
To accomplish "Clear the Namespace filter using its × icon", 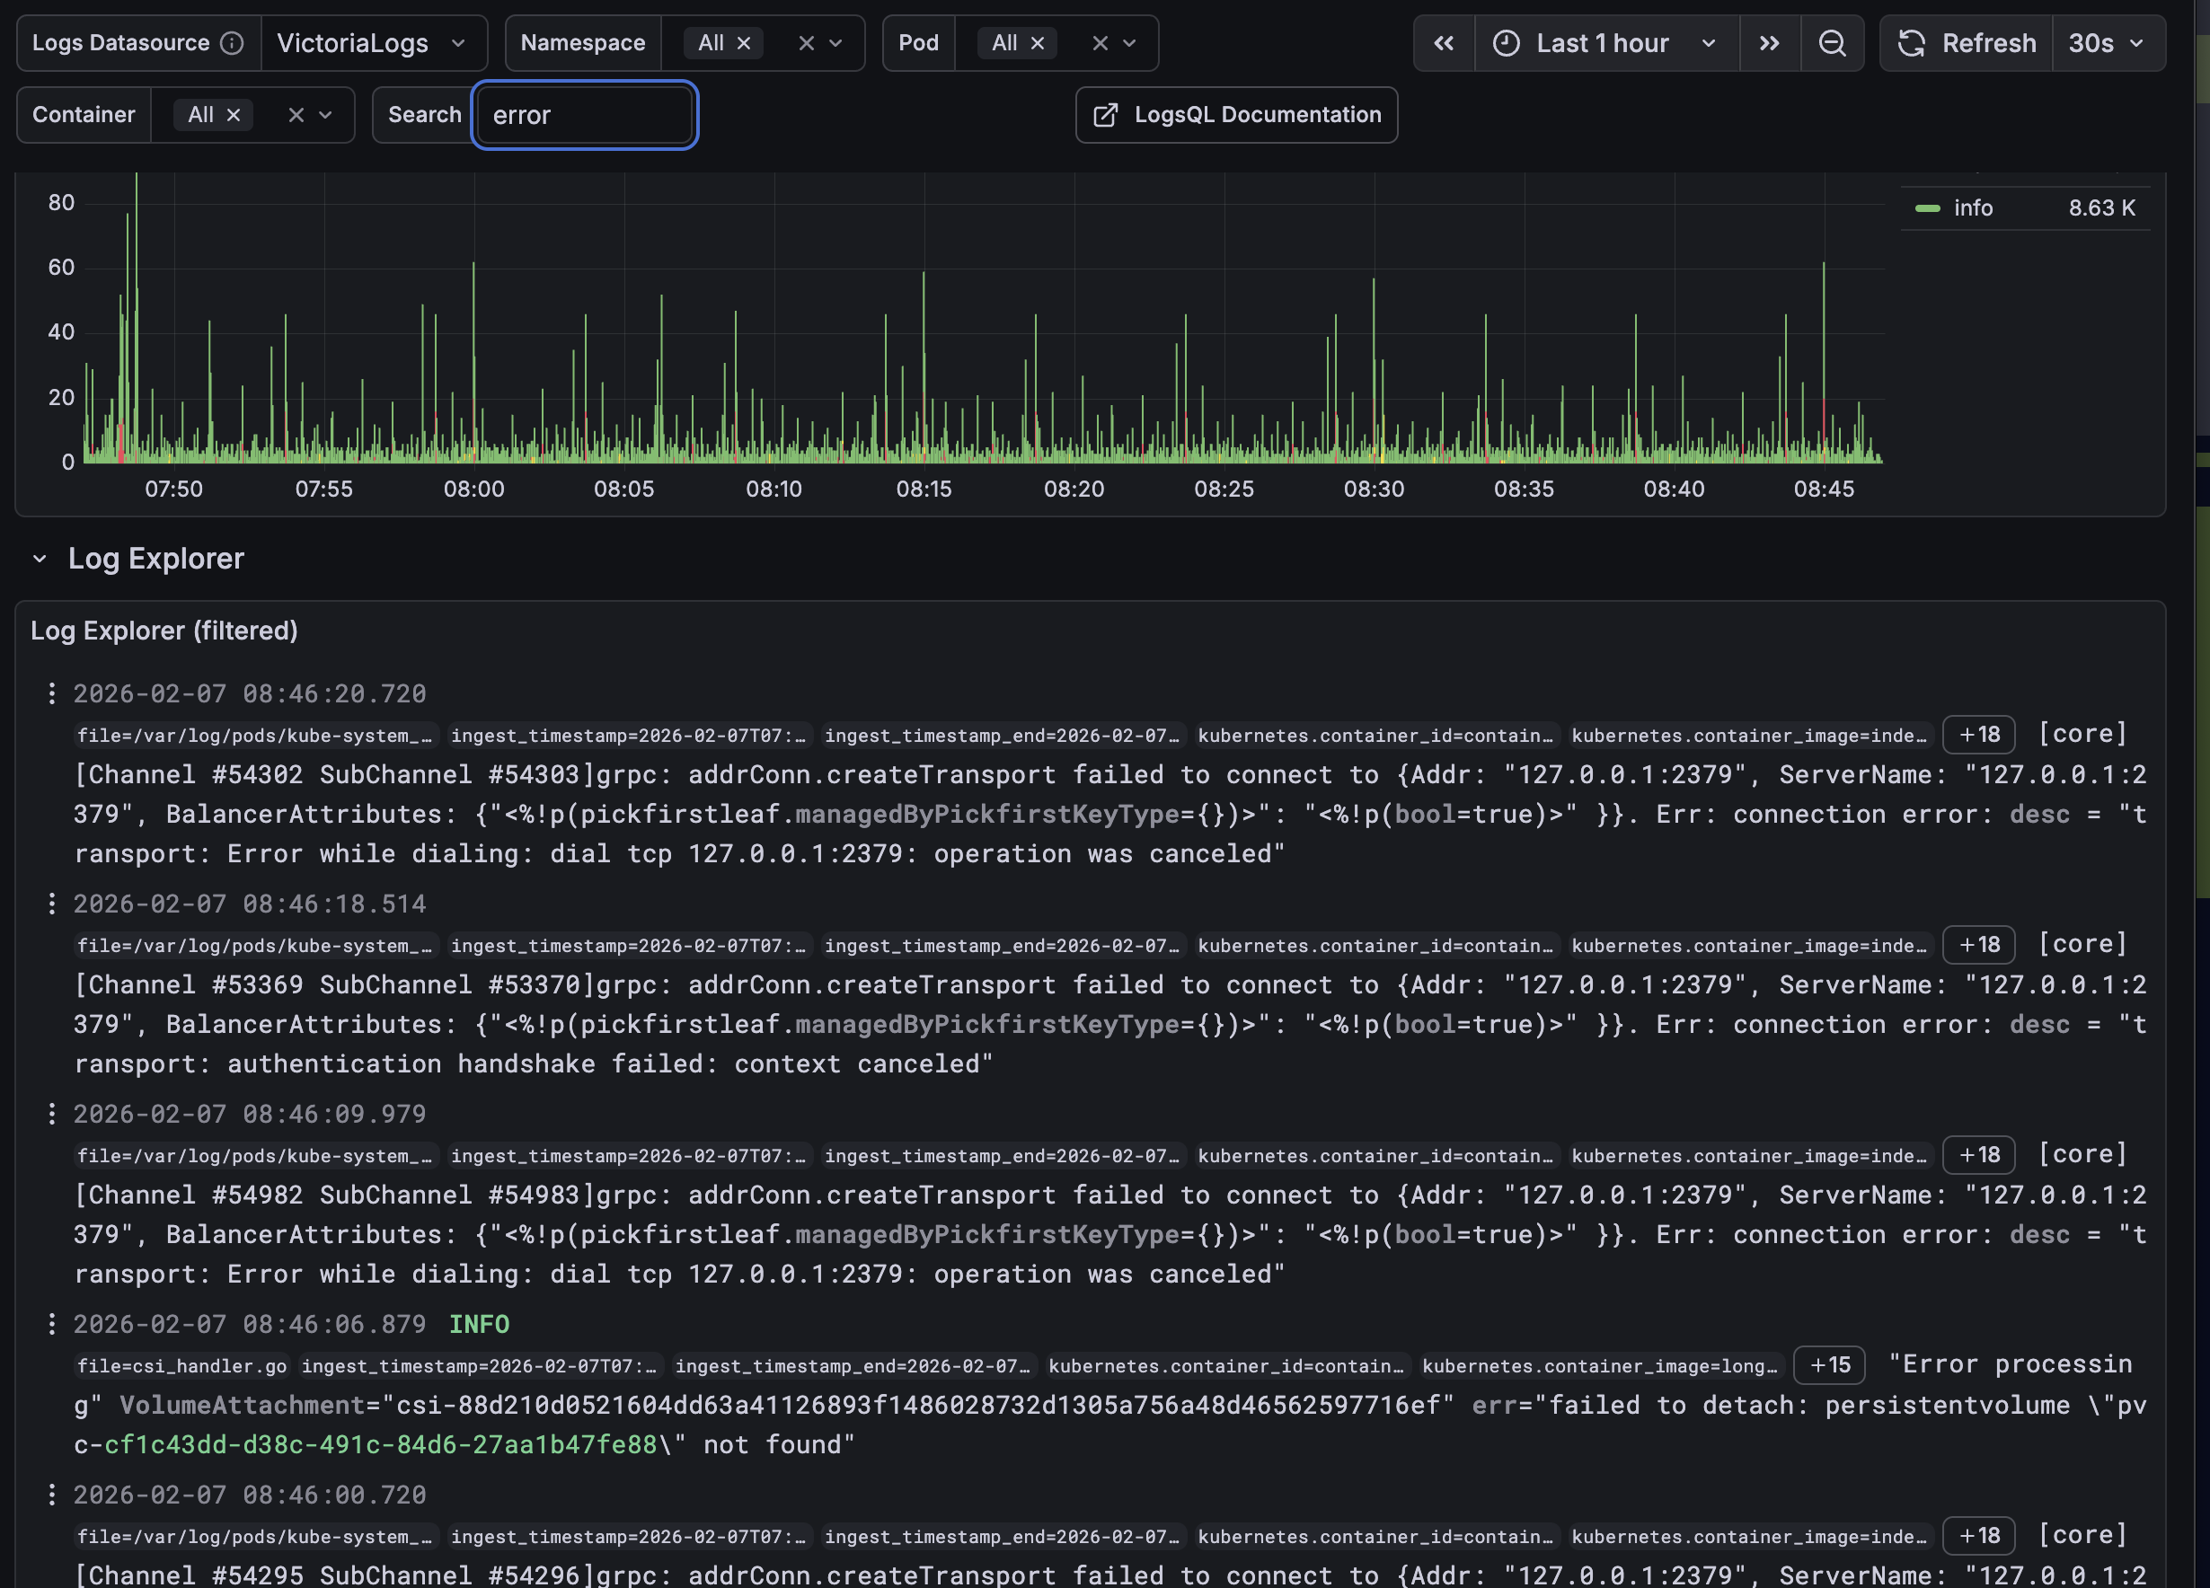I will [x=808, y=43].
